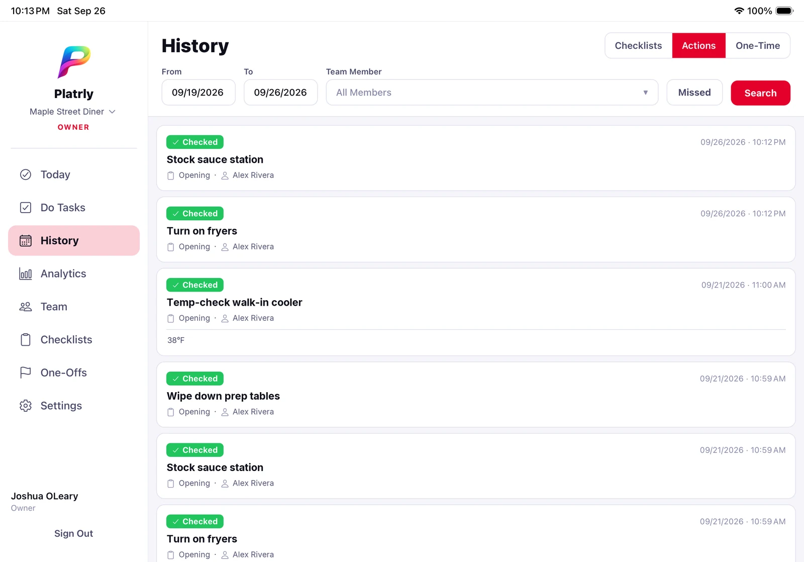The width and height of the screenshot is (804, 562).
Task: Click the Temp-check walk-in cooler Checked badge
Action: pos(195,285)
